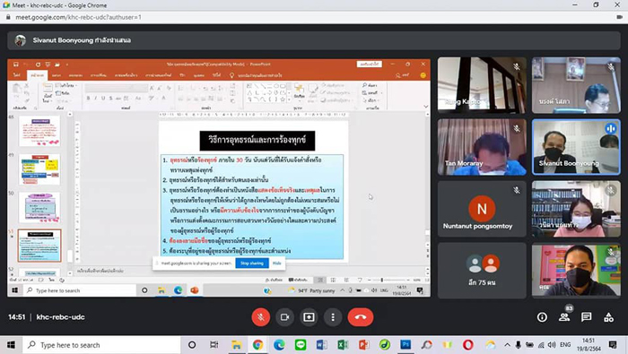Click the Windows search box
This screenshot has height=354, width=628.
click(101, 345)
